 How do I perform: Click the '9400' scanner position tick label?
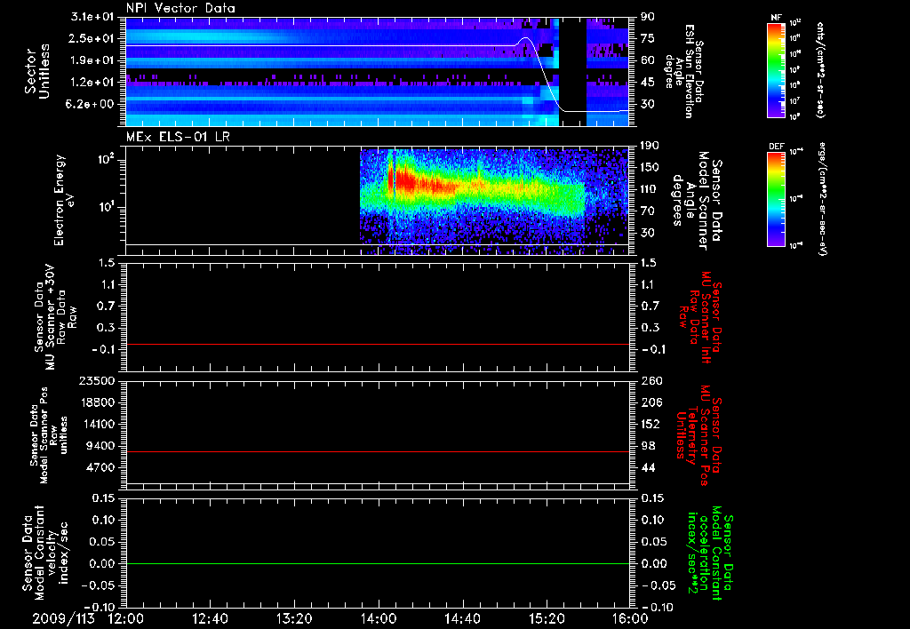(100, 446)
